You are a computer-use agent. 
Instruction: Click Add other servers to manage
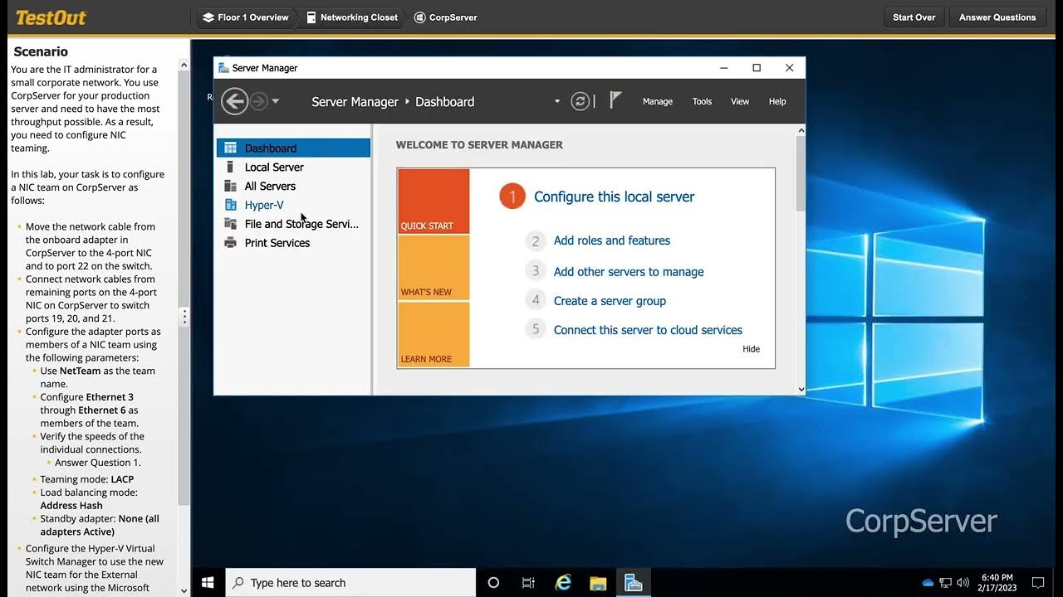629,271
